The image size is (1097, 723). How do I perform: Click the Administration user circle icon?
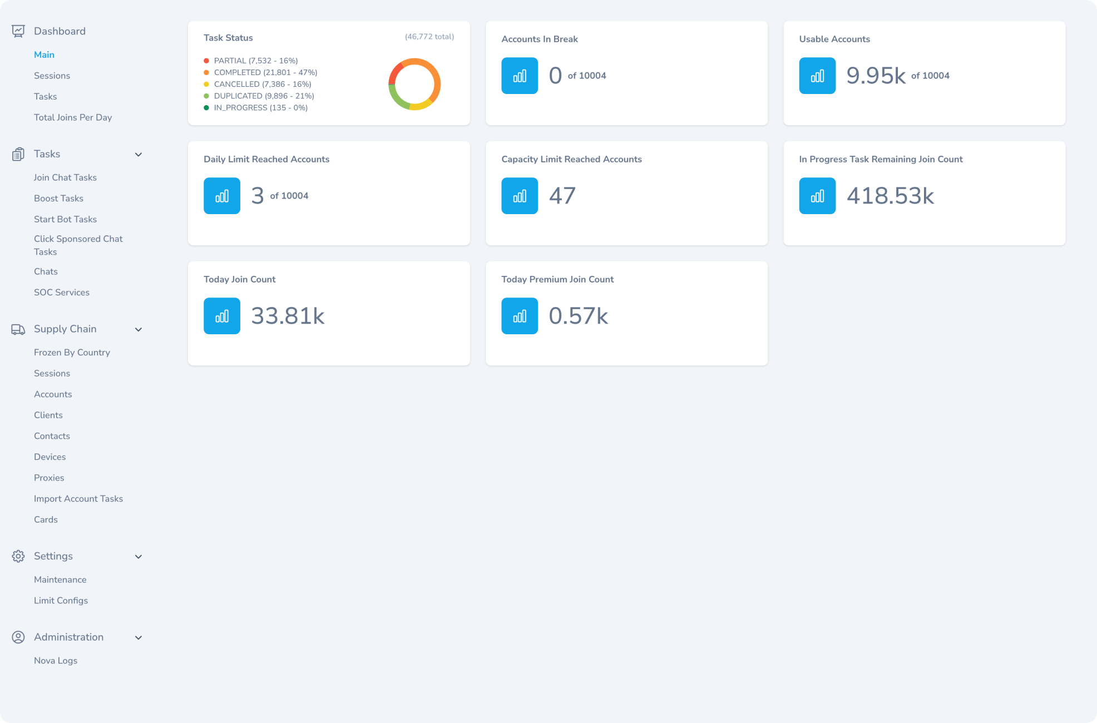tap(18, 637)
